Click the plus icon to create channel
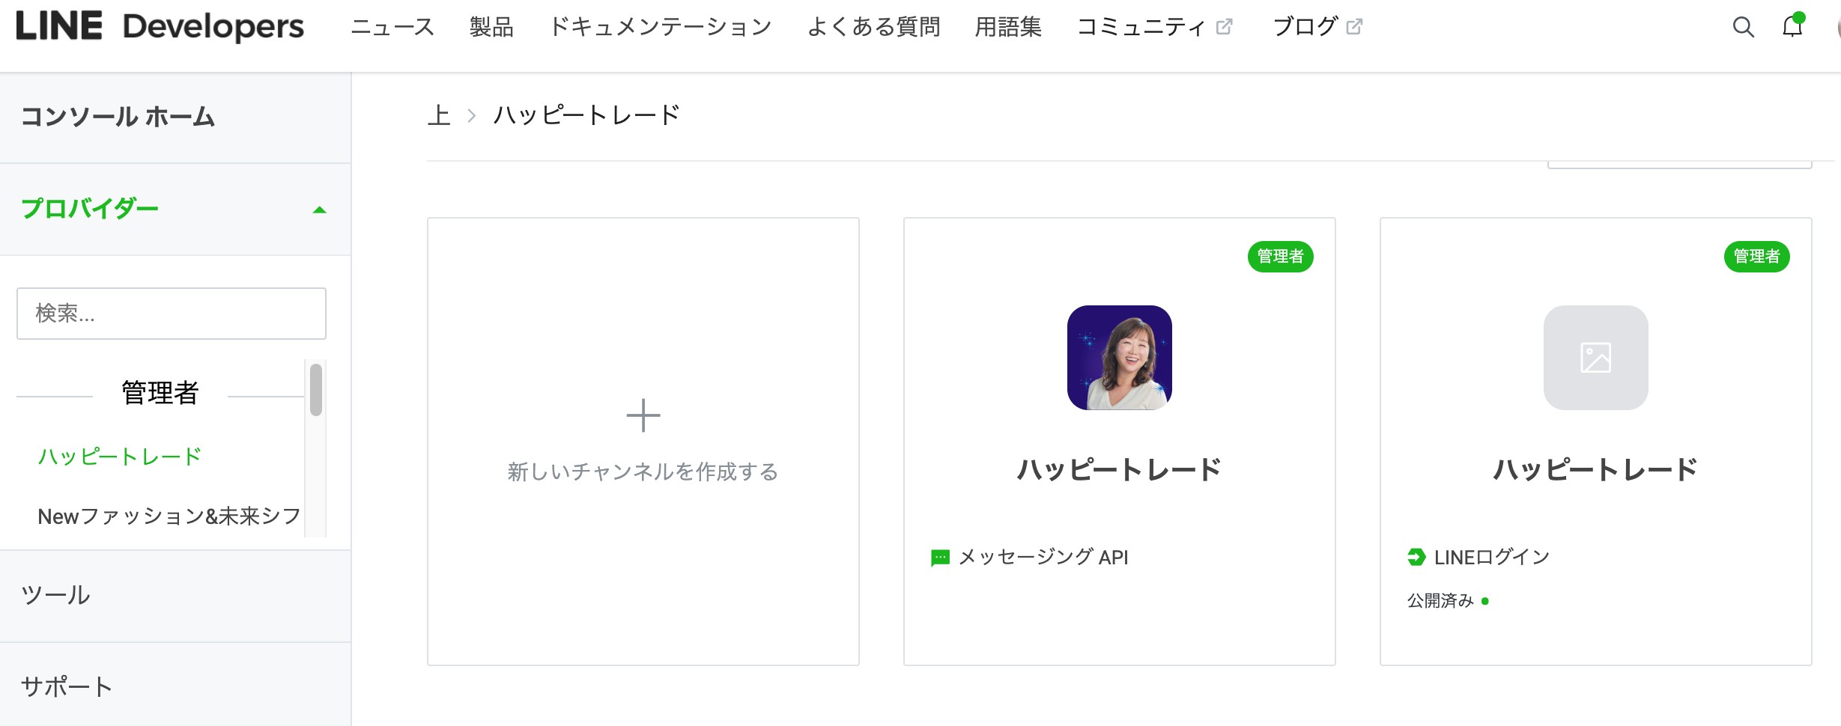Screen dimensions: 1841x726 tap(643, 415)
